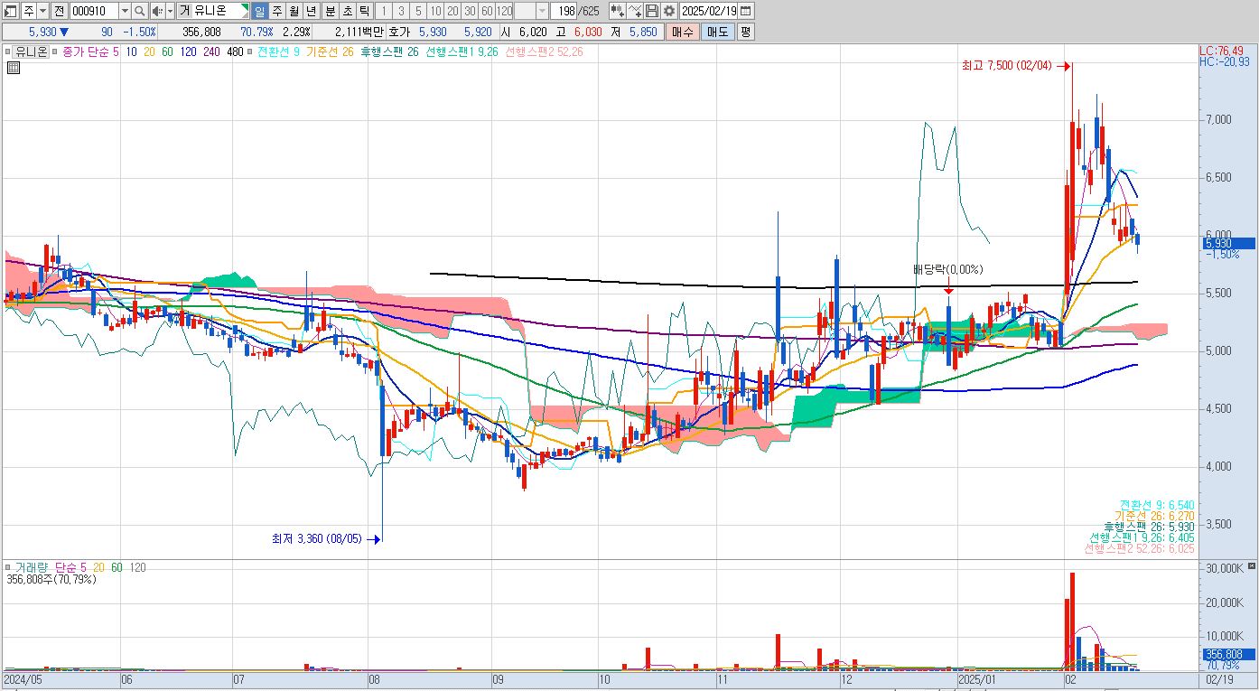This screenshot has height=691, width=1259.
Task: Open the calendar date picker icon
Action: tap(745, 11)
